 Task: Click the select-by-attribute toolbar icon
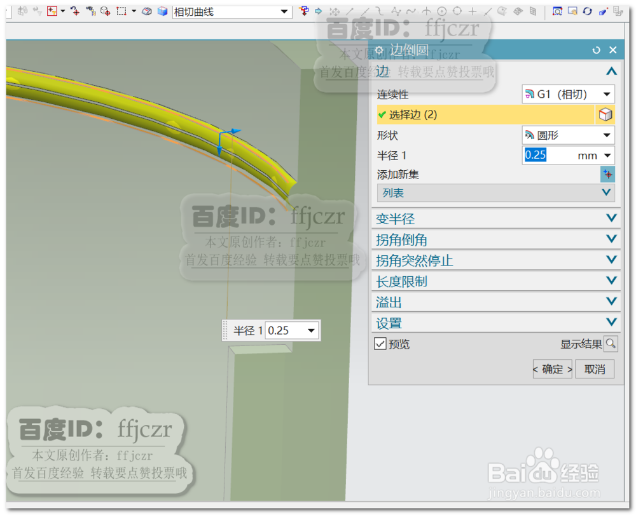click(91, 11)
